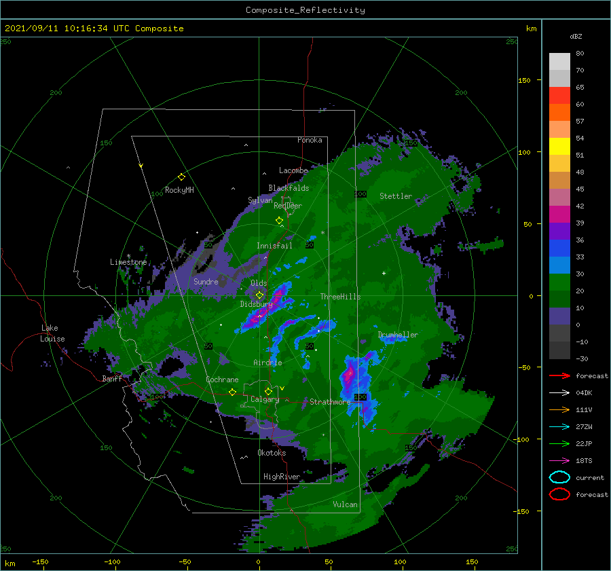Click the yellow diamond marker below RedDeer
The height and width of the screenshot is (571, 611).
(x=279, y=221)
